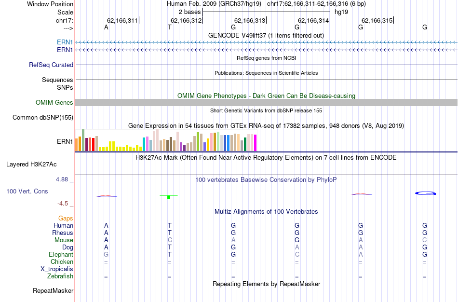Click the green PhyloP bar under base T
458x302 pixels.
point(169,197)
